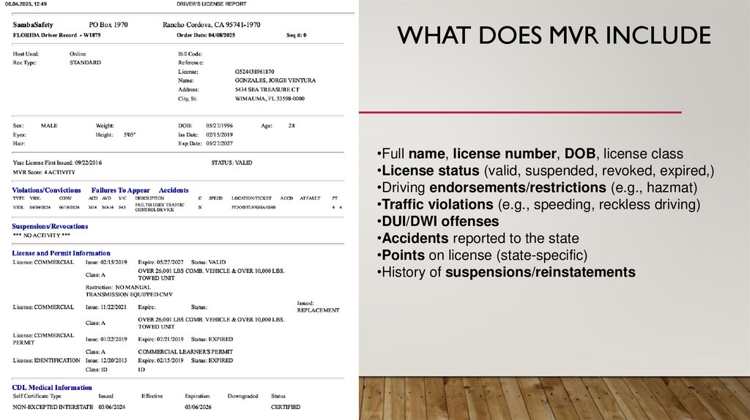750x420 pixels.
Task: Select FAIL TO OBEY TRAFFIC CONTROL DEVICE description
Action: click(160, 207)
